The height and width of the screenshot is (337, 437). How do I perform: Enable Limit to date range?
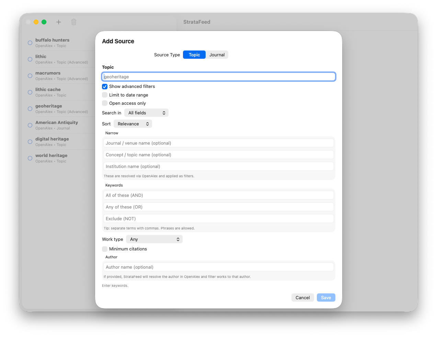[x=105, y=95]
